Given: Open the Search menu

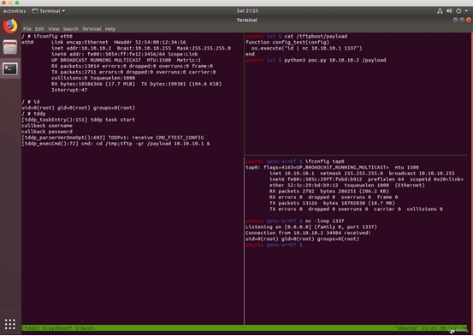Looking at the screenshot, I should click(x=71, y=29).
